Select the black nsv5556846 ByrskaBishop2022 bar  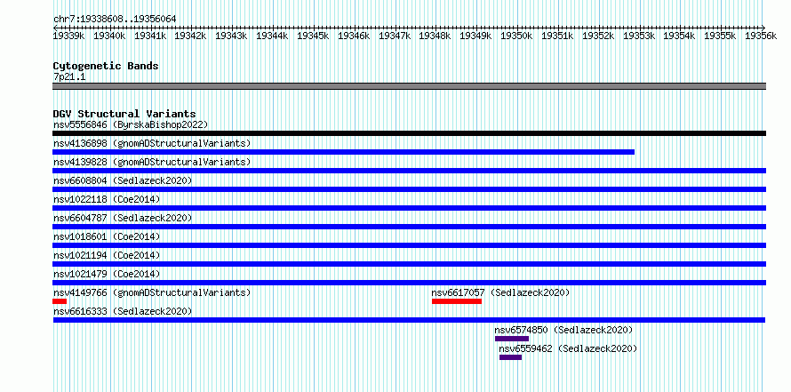[409, 133]
